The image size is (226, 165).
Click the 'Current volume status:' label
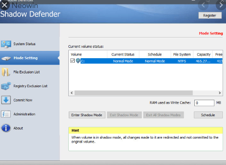click(86, 47)
